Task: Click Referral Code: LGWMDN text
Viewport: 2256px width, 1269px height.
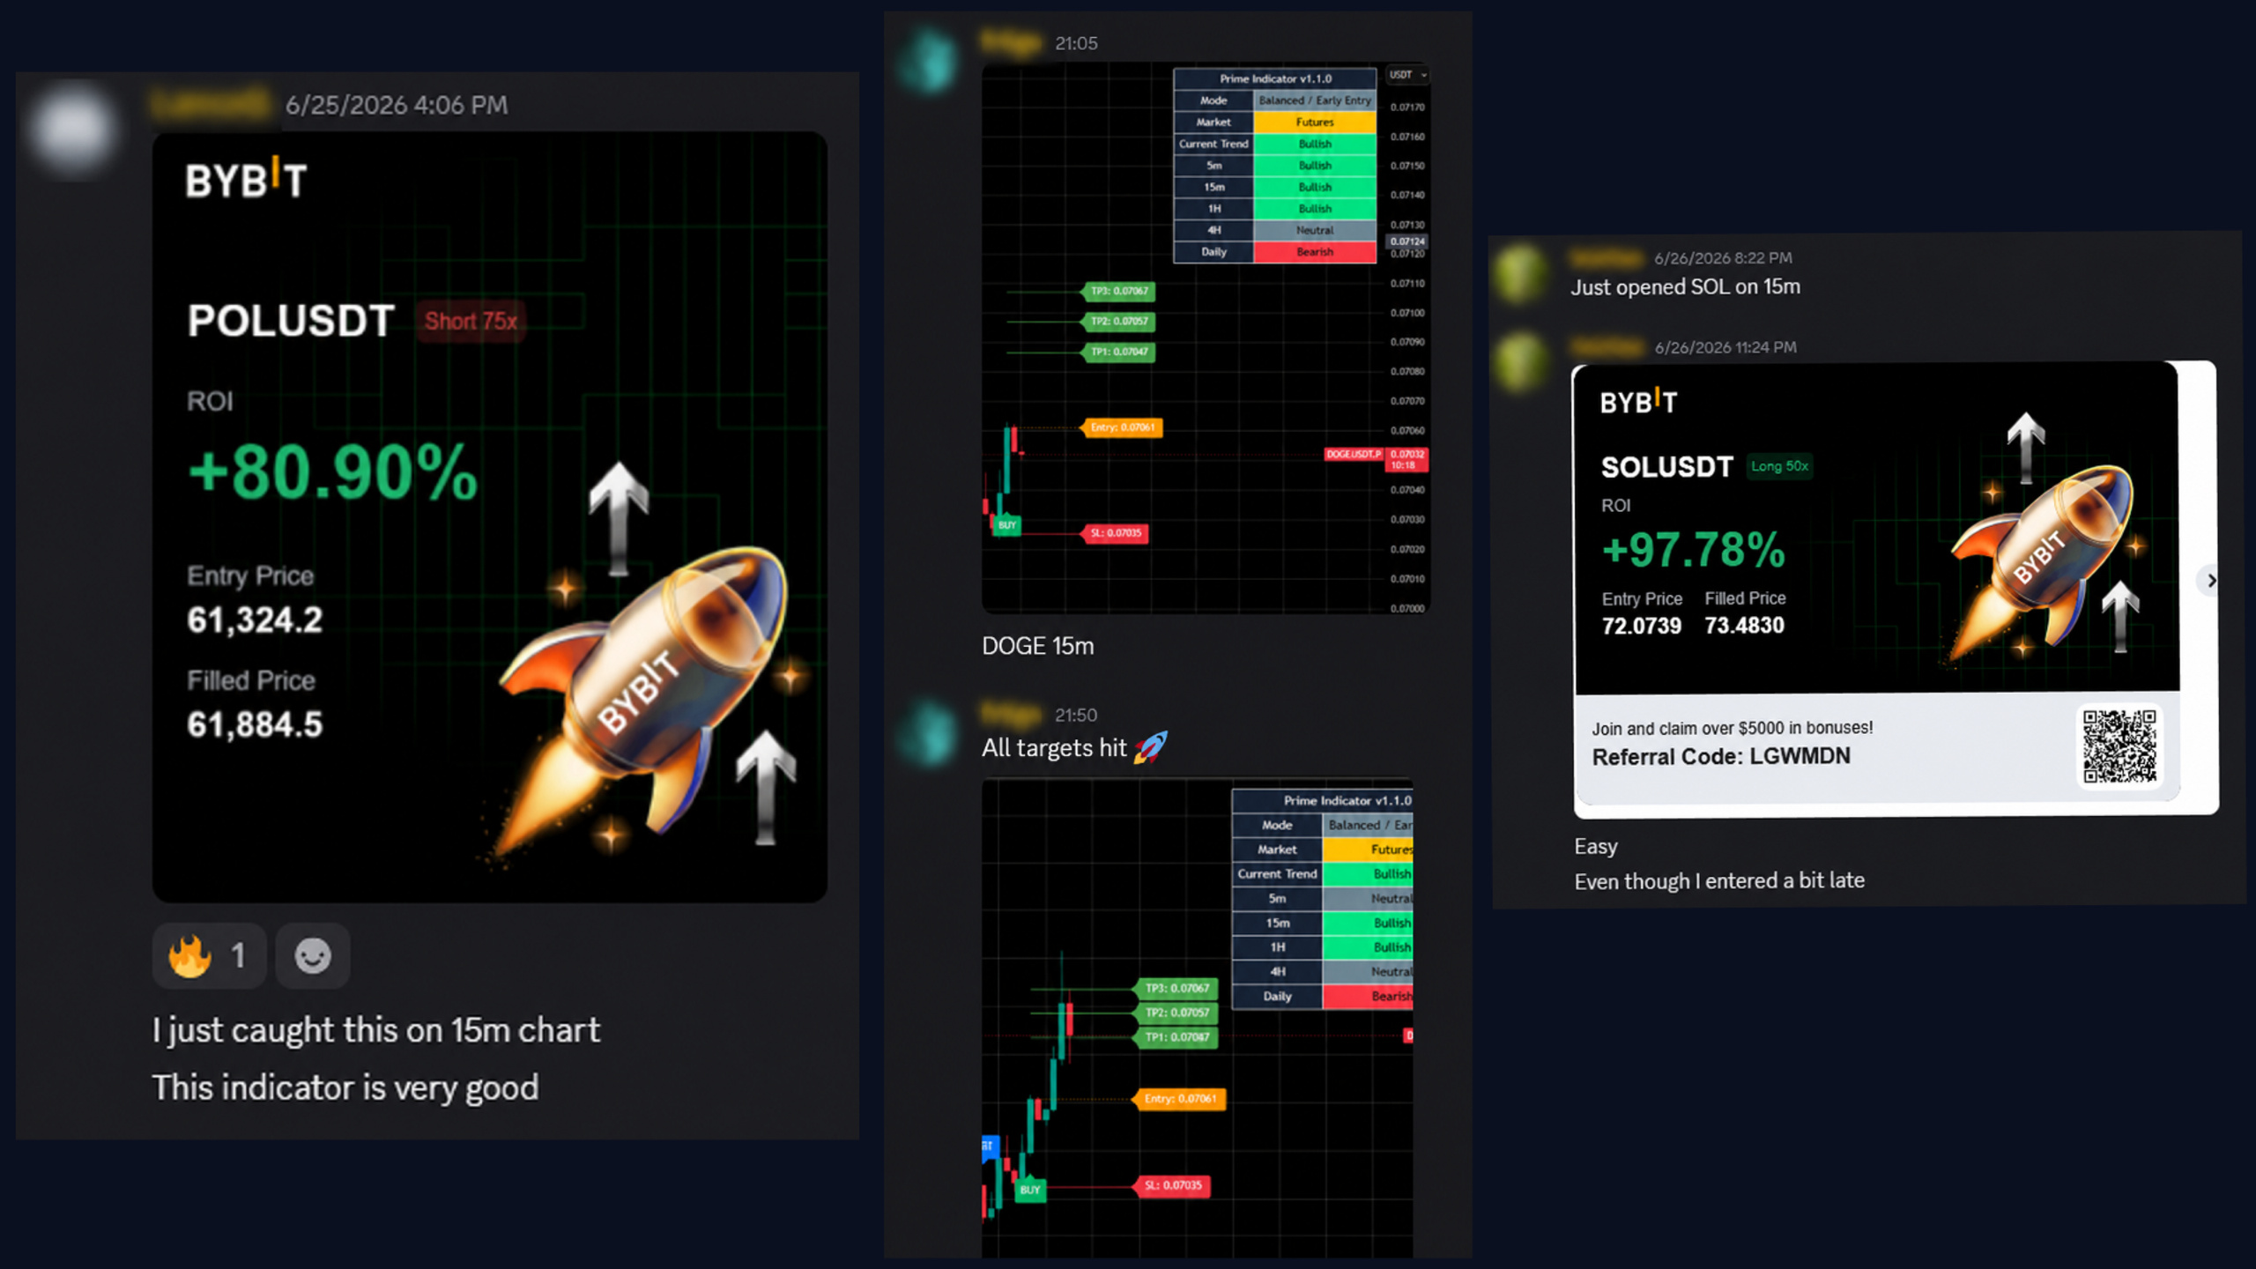Action: coord(1721,756)
